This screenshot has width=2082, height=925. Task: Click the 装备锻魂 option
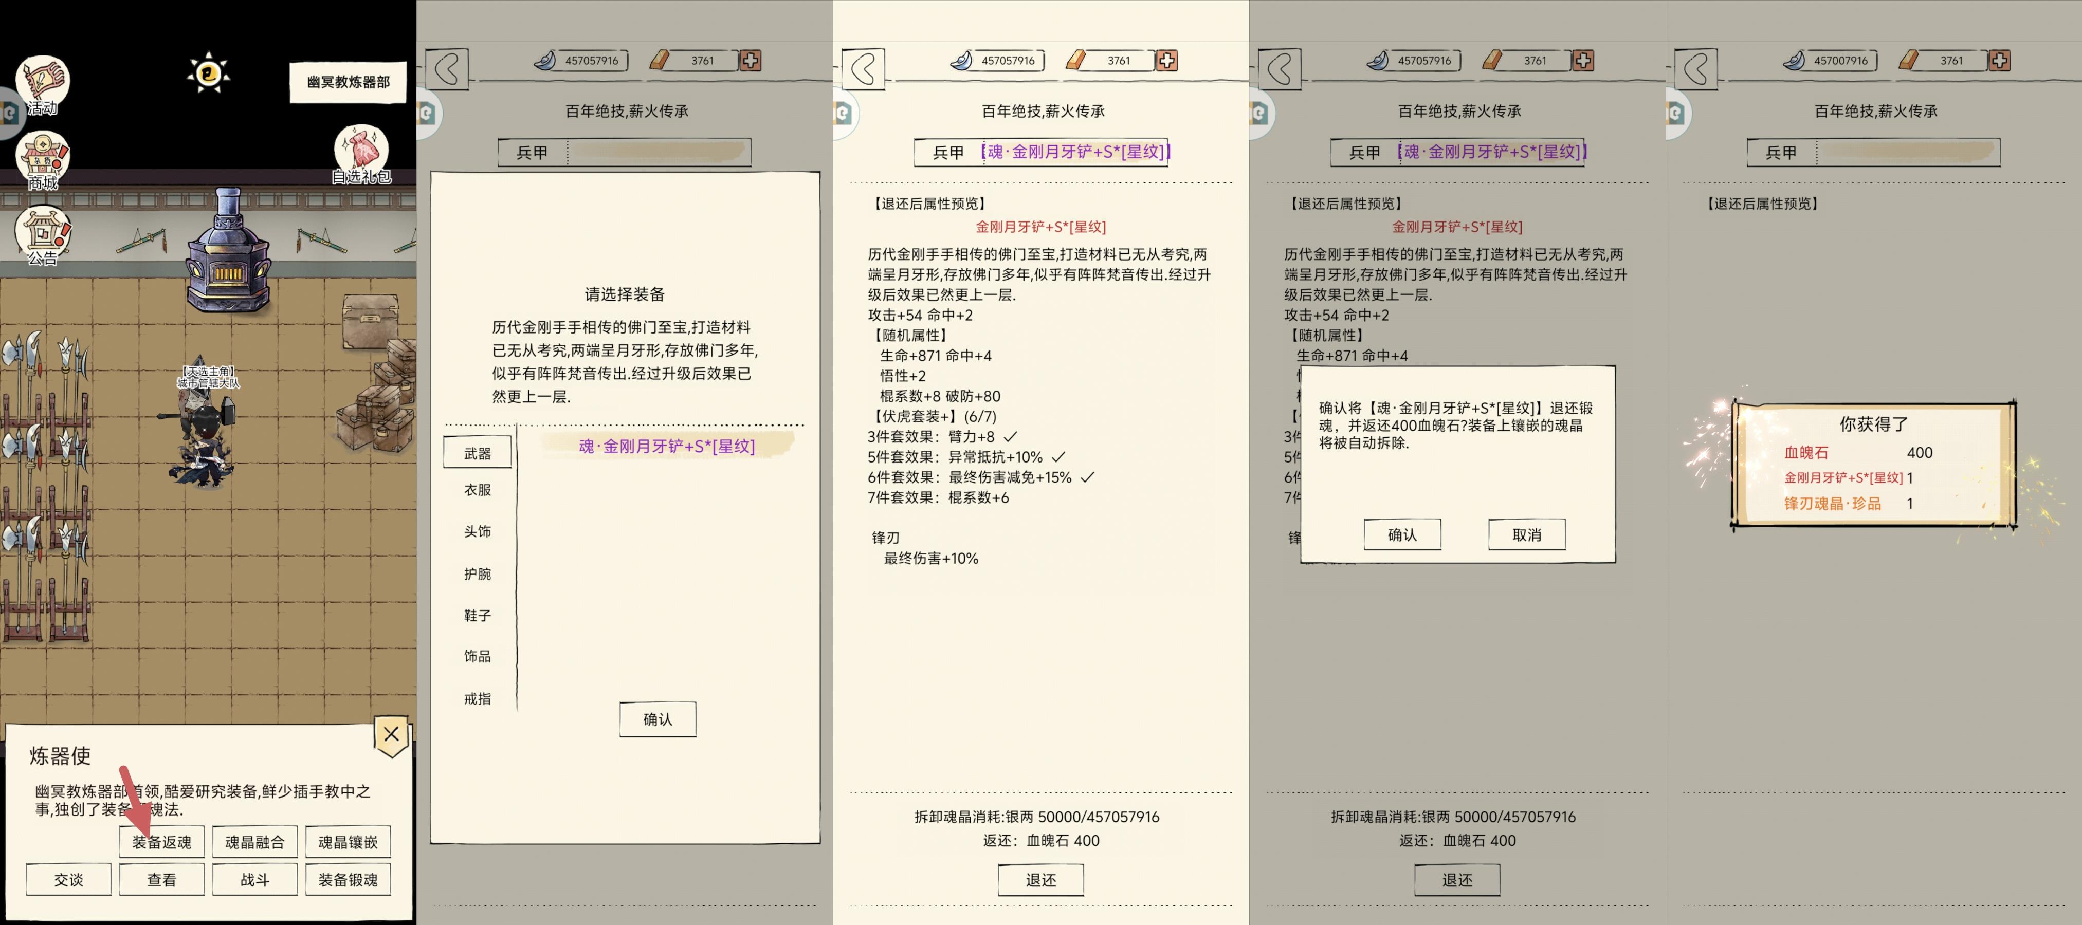(x=348, y=880)
